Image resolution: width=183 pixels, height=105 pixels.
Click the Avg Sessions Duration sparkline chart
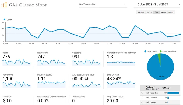[x=86, y=84]
